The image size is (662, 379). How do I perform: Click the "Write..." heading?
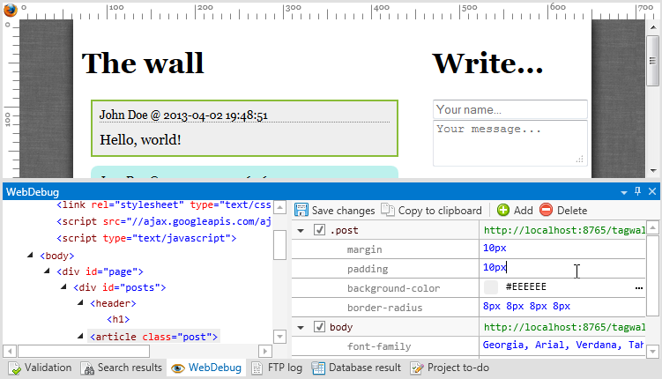pos(487,63)
